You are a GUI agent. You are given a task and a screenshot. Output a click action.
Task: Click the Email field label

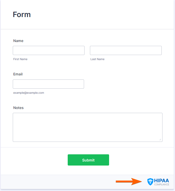18,74
